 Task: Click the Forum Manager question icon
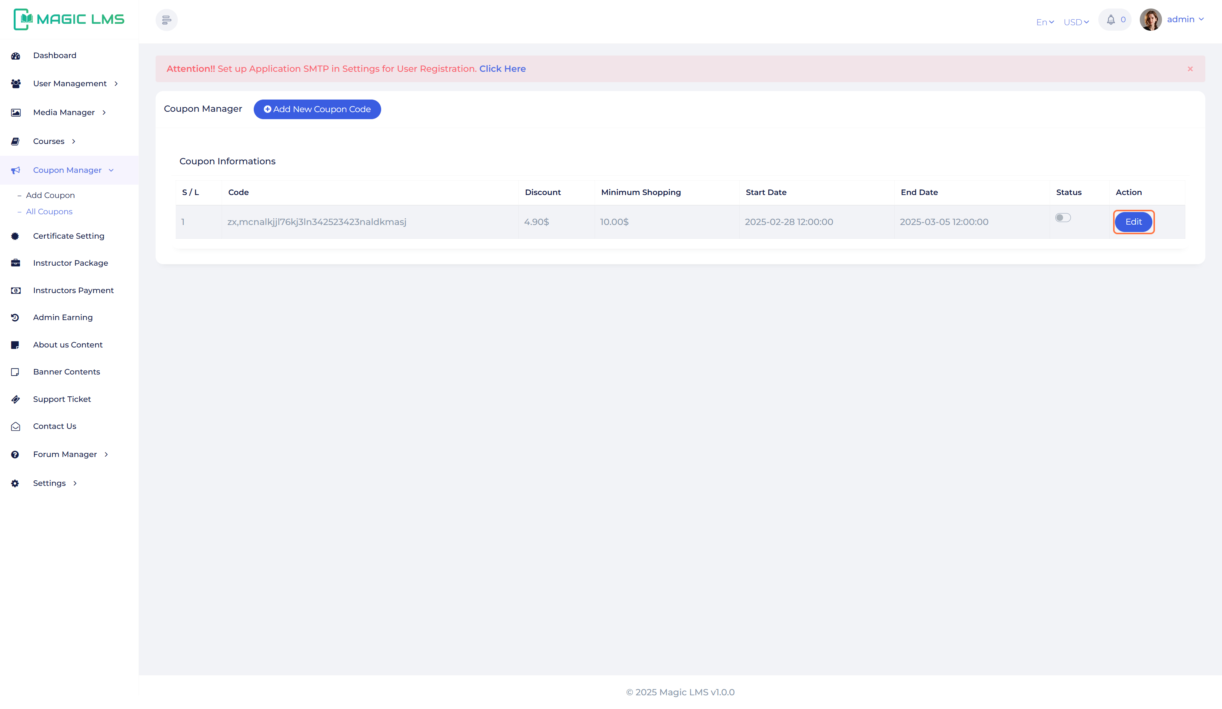15,454
